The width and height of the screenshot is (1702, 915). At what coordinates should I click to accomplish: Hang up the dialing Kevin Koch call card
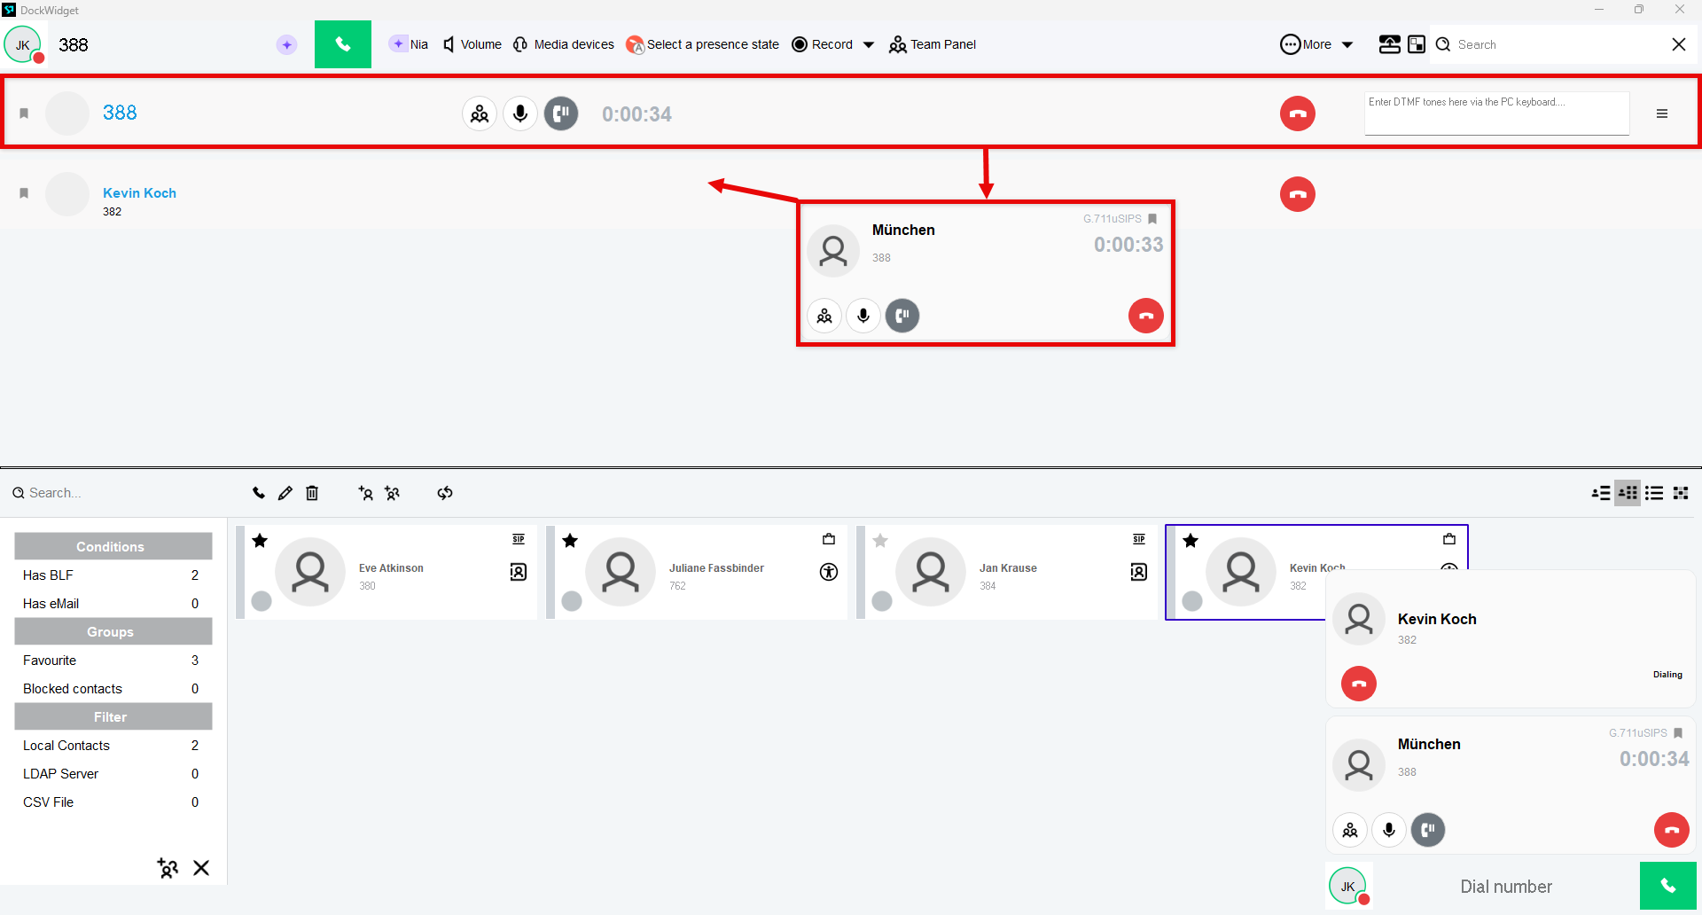click(x=1359, y=684)
